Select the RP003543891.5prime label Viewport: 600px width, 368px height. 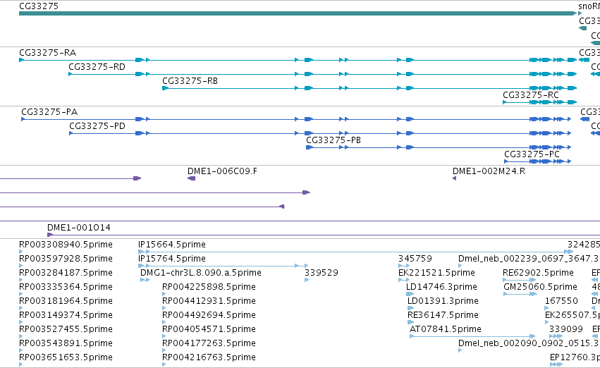point(66,343)
